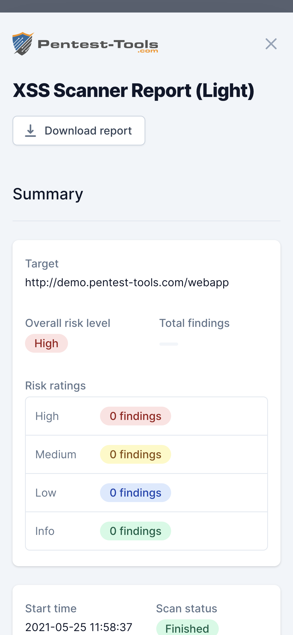
Task: Click the X close icon at top right
Action: click(x=271, y=44)
